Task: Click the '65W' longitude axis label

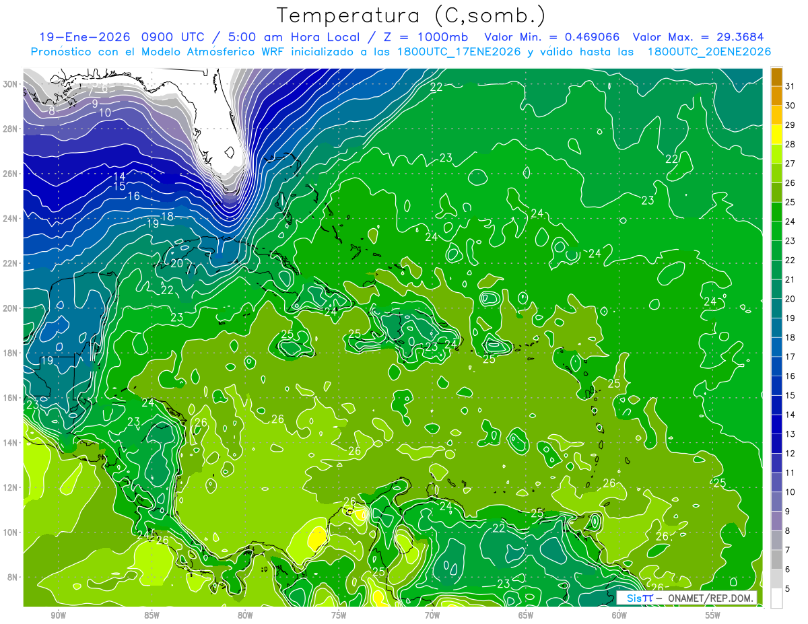Action: 526,615
